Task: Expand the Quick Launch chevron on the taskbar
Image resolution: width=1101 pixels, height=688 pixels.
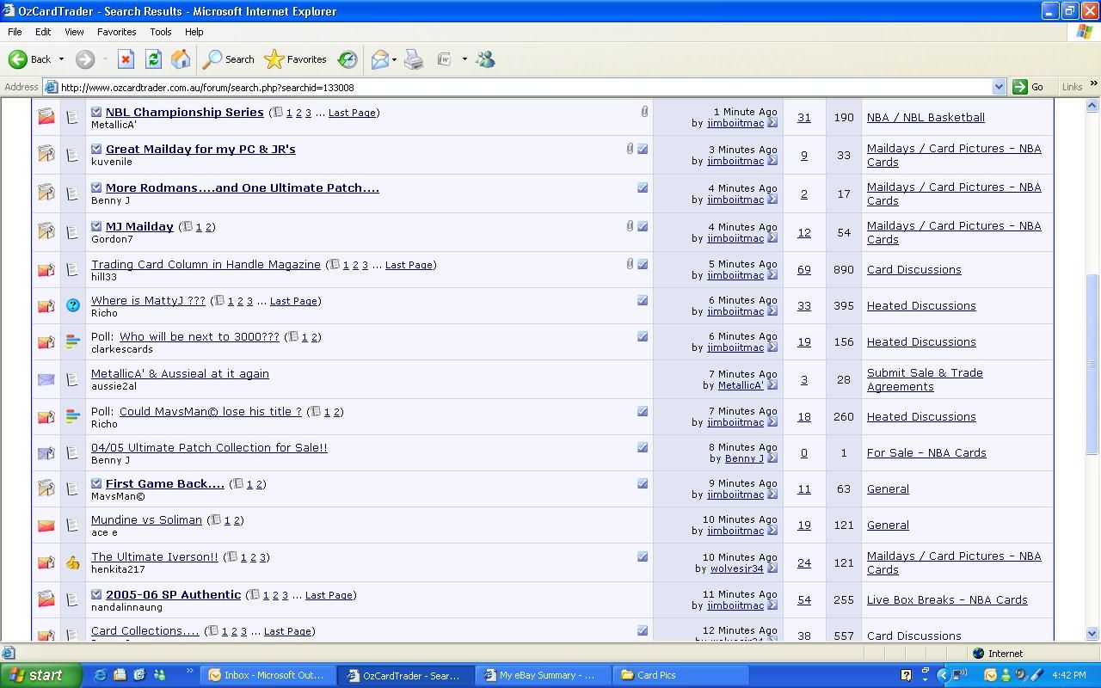Action: 189,671
